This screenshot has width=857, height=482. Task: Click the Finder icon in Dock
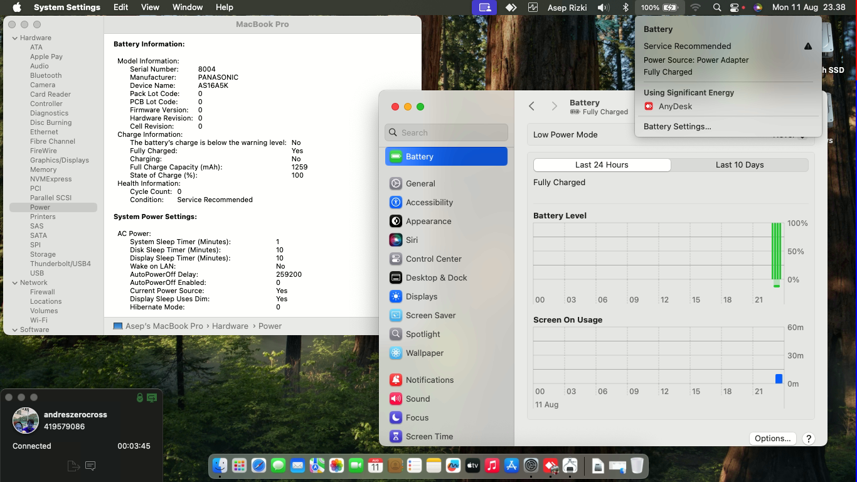220,466
